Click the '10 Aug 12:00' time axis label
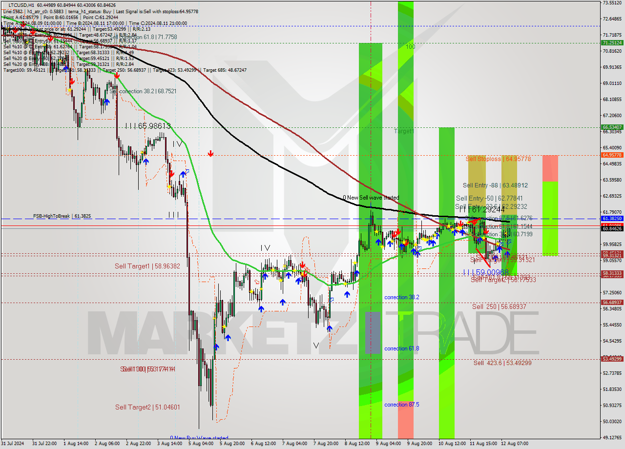 [x=451, y=444]
